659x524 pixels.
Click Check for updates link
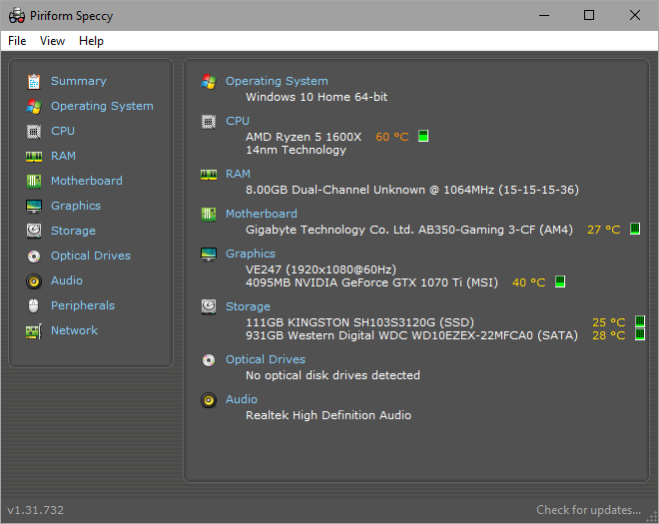588,510
